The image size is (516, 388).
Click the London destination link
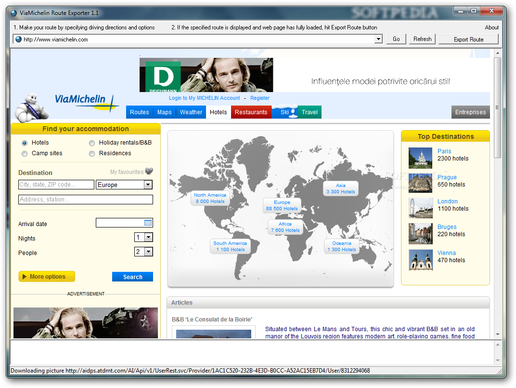pyautogui.click(x=448, y=201)
